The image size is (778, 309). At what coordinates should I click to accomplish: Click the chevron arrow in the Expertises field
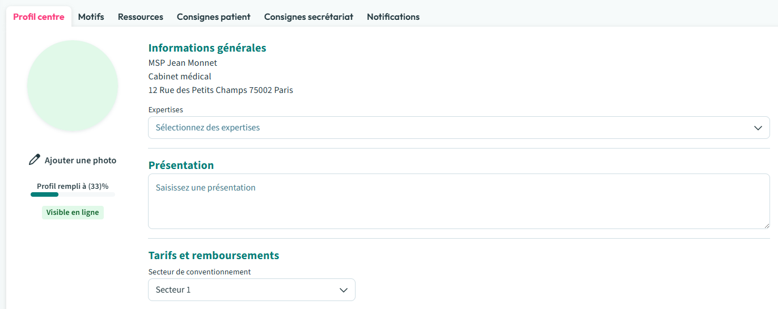coord(758,128)
